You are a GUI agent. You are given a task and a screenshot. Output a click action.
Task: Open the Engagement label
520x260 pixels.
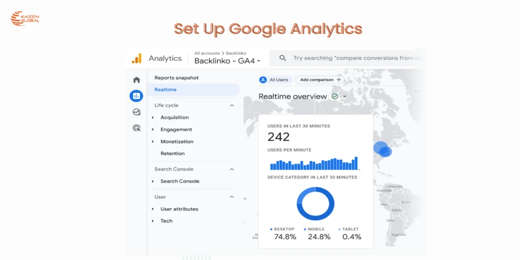click(x=176, y=129)
